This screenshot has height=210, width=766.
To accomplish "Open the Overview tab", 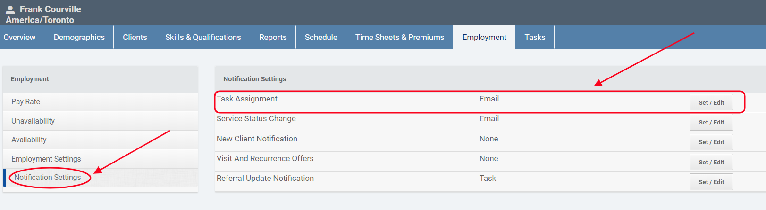I will (x=19, y=37).
